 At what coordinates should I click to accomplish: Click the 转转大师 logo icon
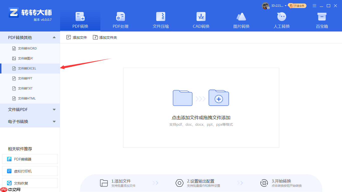click(x=14, y=12)
